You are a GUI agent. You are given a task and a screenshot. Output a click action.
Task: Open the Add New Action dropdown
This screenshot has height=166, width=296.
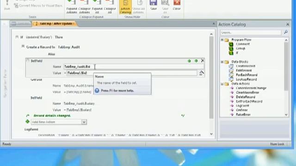pos(84,122)
